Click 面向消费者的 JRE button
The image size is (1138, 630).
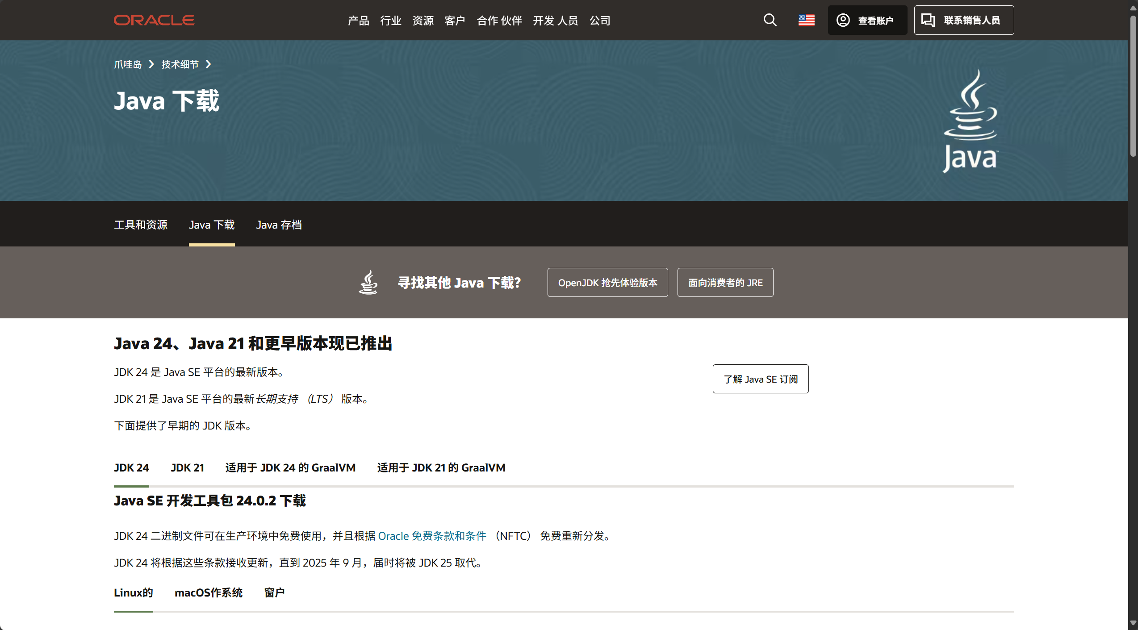(725, 282)
